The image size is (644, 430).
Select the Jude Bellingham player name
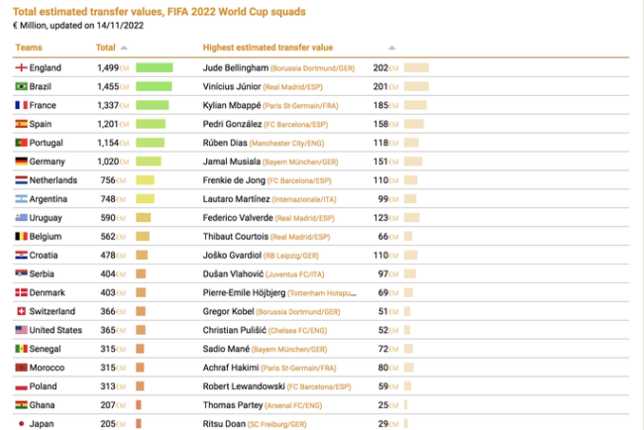click(235, 67)
